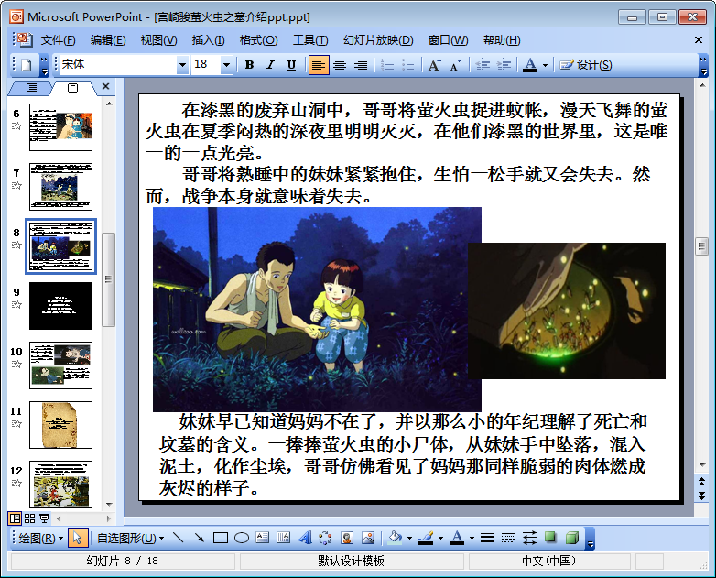Screen dimensions: 716x578
Task: Select slide 7 thumbnail
Action: [60, 187]
